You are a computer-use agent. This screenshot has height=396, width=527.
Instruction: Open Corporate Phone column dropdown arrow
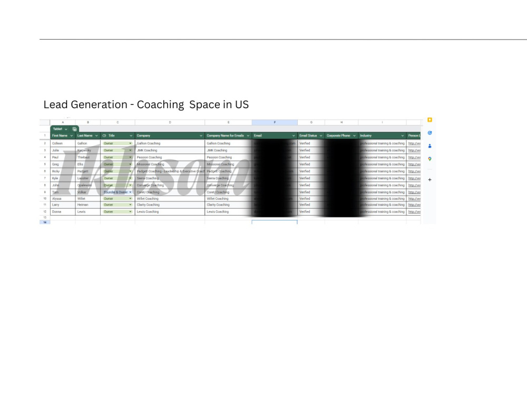[354, 136]
